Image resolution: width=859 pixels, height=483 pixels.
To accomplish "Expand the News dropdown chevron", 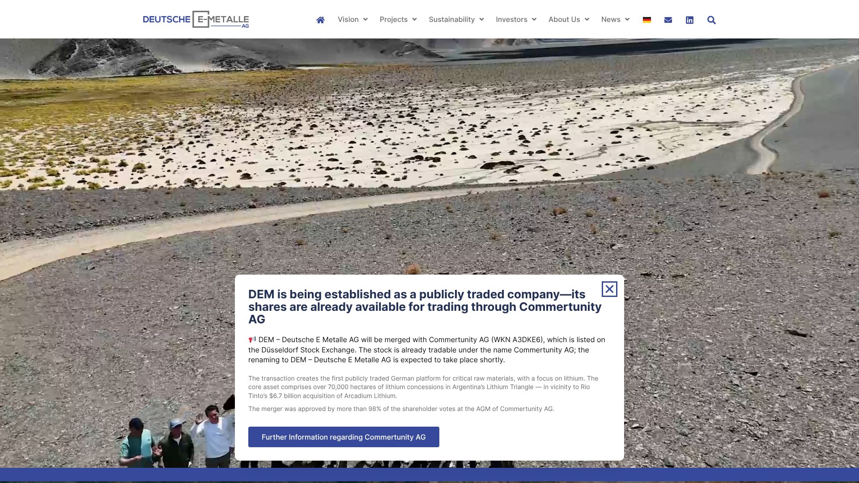I will pyautogui.click(x=627, y=19).
